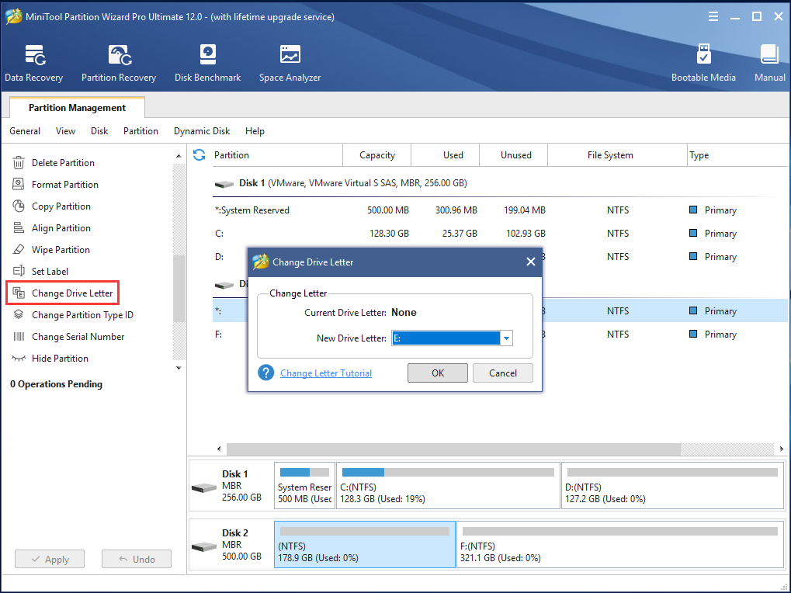Select C:(NTFS) block in disk map
This screenshot has height=593, width=791.
click(448, 486)
